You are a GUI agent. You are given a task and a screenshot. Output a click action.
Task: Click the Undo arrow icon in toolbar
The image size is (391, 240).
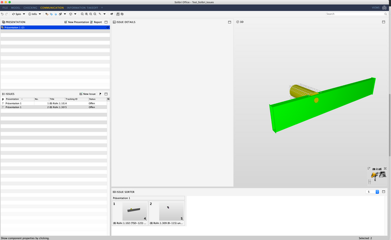coord(2,14)
